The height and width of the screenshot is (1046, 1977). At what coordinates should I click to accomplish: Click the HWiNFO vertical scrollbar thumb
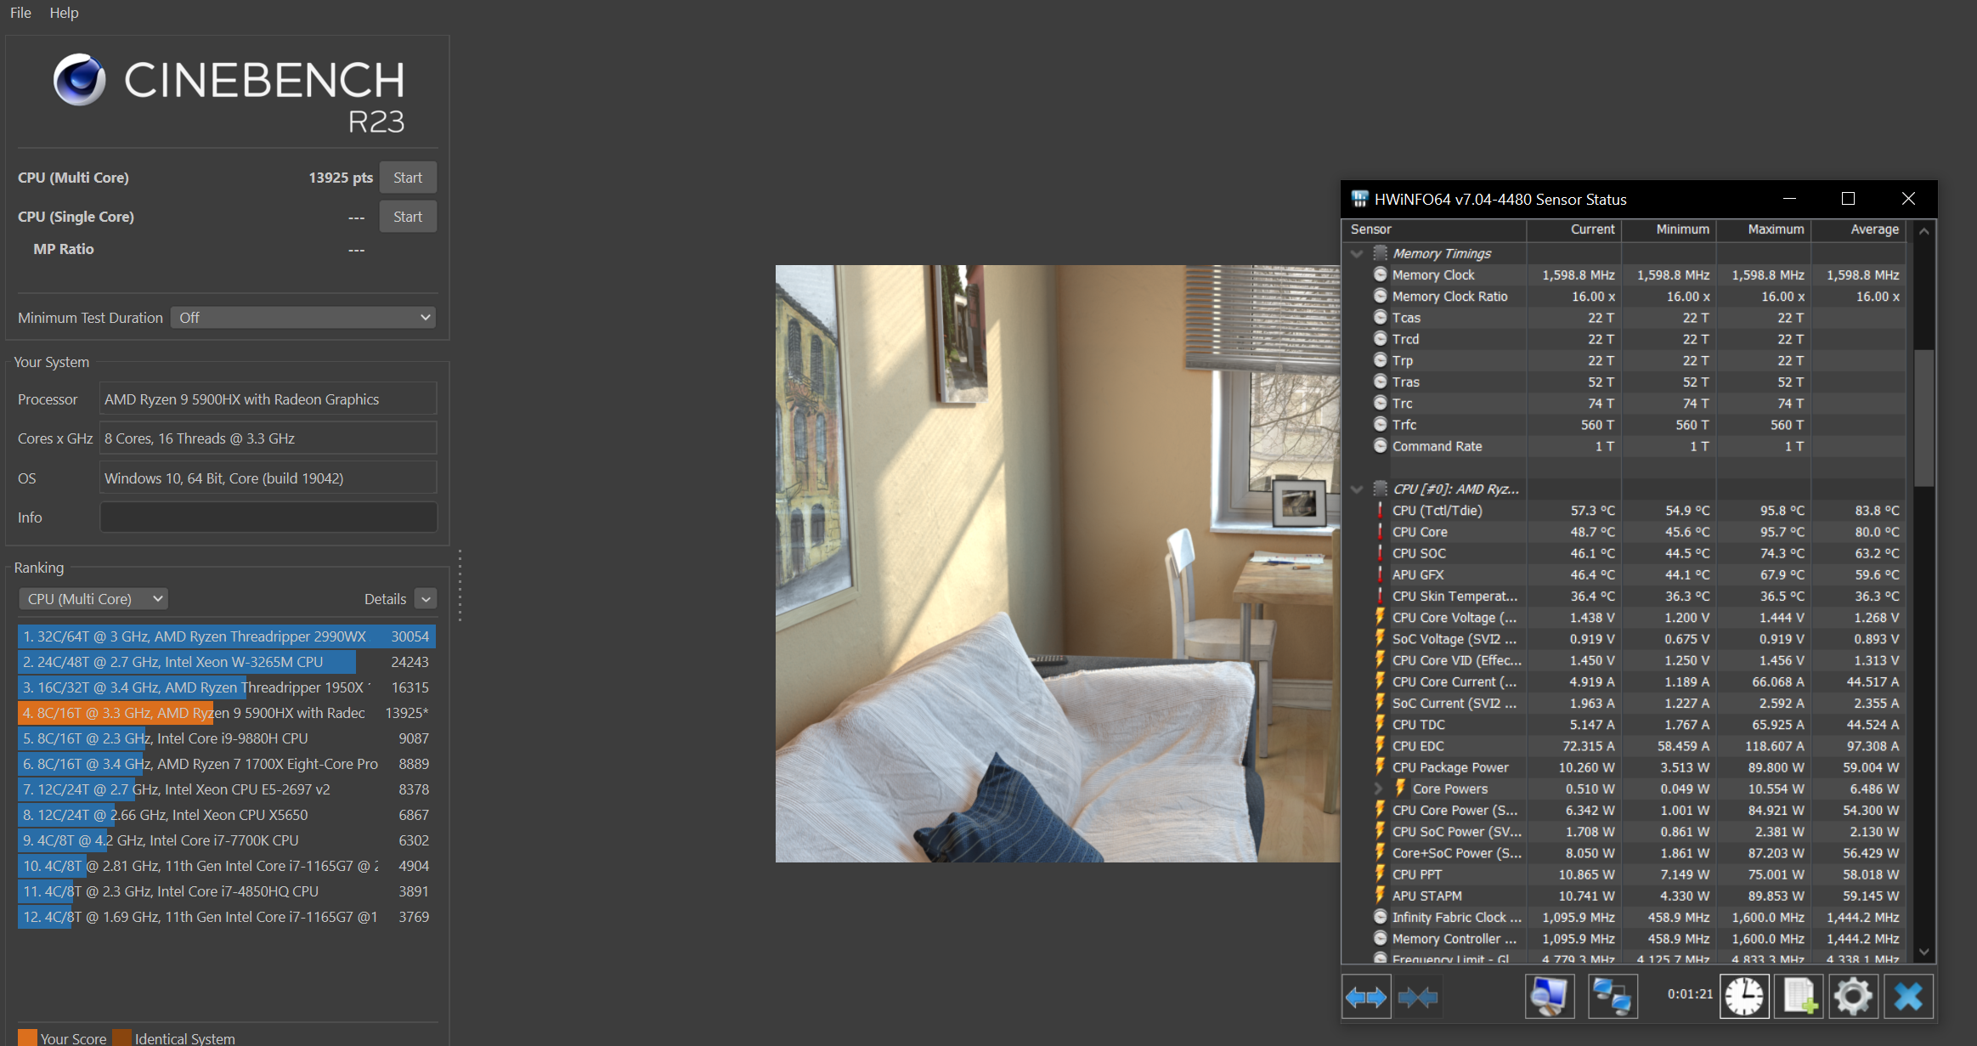coord(1923,416)
